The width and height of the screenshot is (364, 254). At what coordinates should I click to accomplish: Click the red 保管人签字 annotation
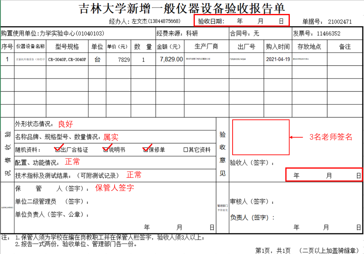click(115, 188)
